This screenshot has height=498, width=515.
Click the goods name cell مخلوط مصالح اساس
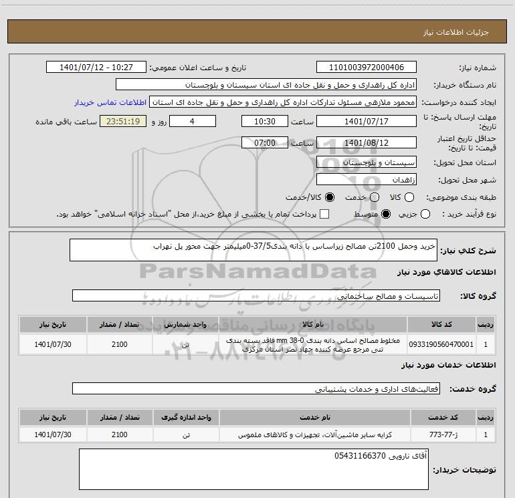coord(313,344)
